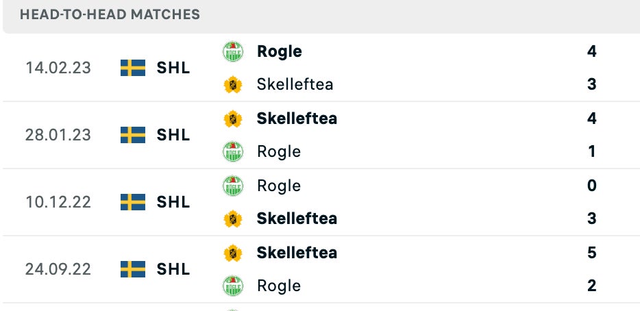Click the Swedish flag beside 14.02.23
The width and height of the screenshot is (640, 311).
click(133, 68)
